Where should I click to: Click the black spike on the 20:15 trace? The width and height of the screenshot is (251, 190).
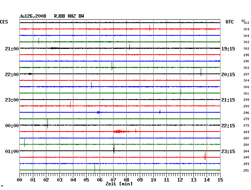tap(201, 72)
